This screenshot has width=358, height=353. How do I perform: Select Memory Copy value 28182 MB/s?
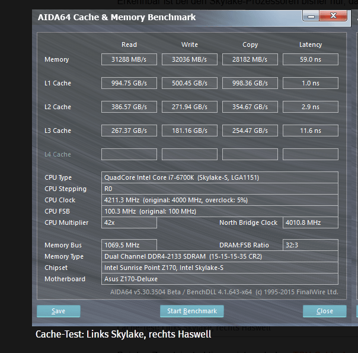tap(250, 59)
